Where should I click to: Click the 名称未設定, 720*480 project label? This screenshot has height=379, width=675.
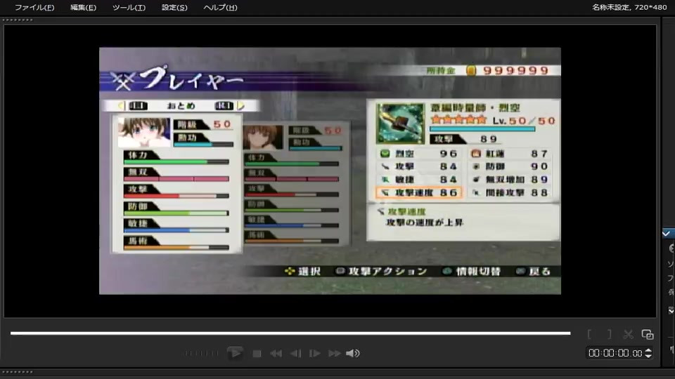(629, 7)
